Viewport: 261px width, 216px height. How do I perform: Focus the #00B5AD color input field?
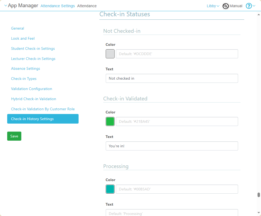coord(177,189)
